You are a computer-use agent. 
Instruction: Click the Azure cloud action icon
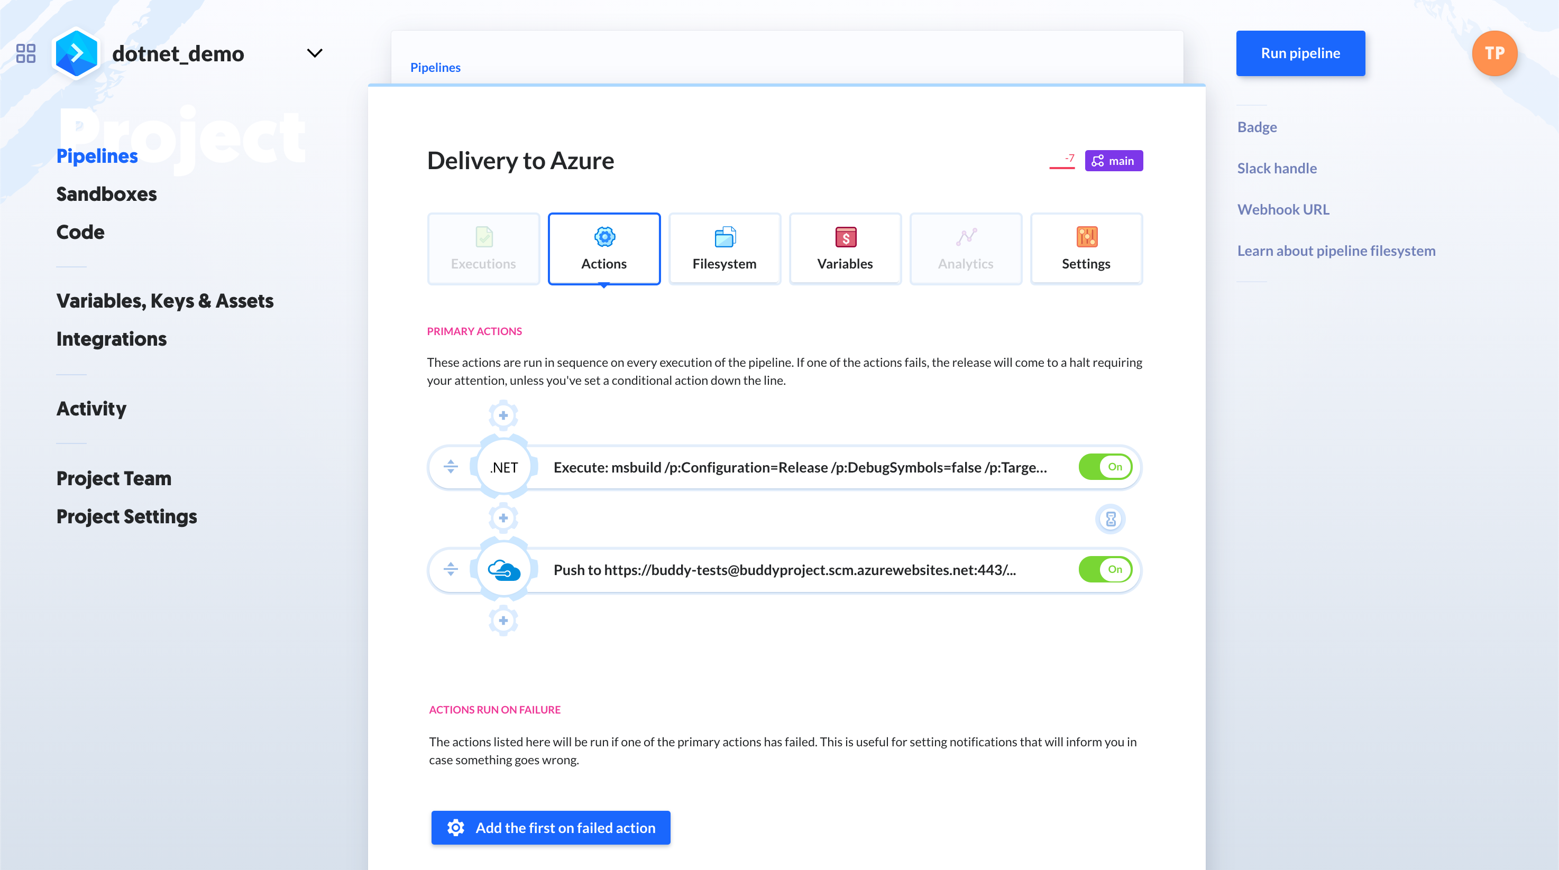click(x=503, y=570)
